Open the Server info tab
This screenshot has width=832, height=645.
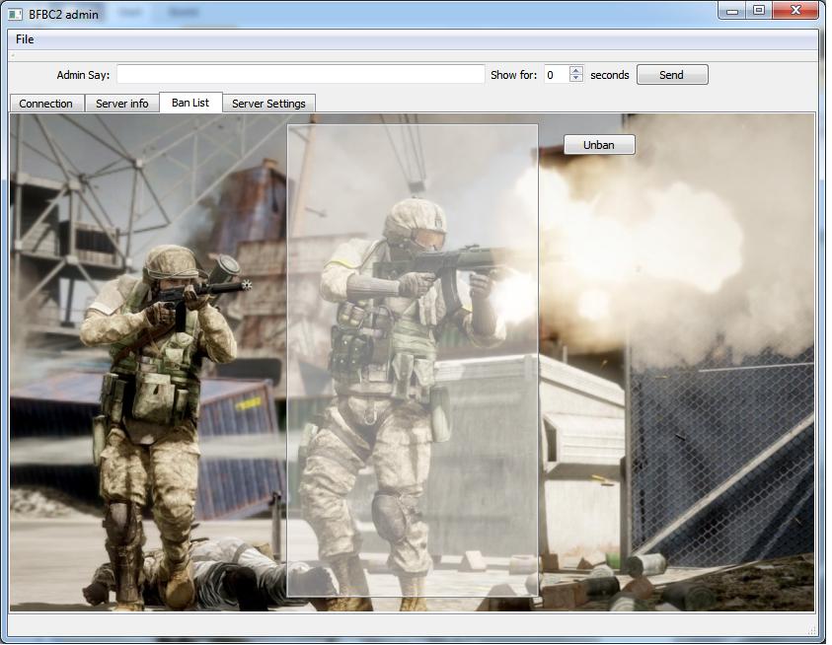click(x=122, y=104)
